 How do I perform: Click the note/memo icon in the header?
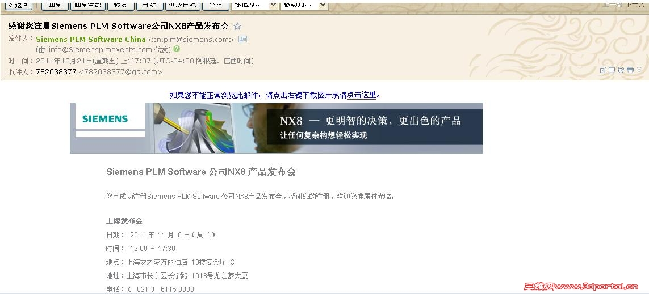tap(612, 70)
